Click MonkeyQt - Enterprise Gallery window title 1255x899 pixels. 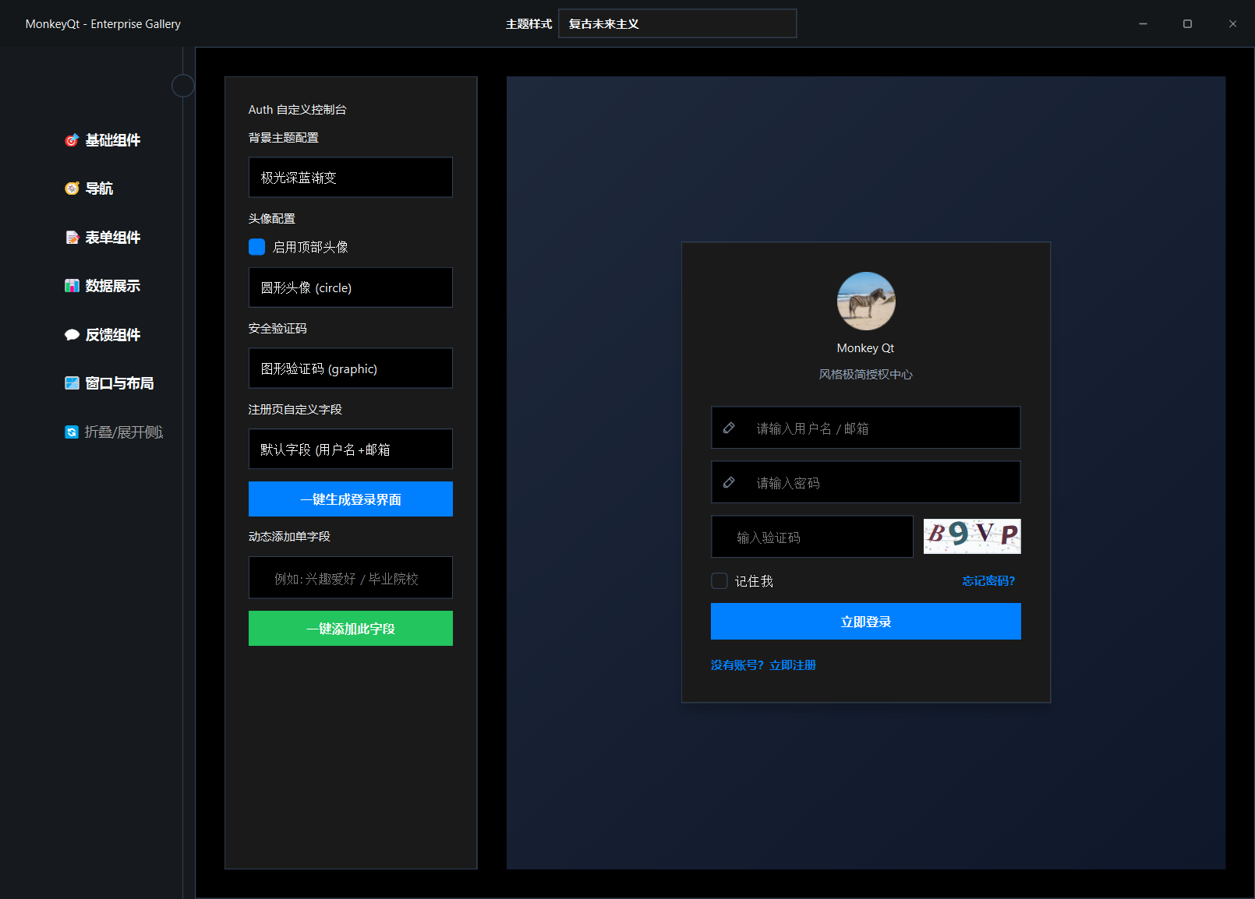[x=103, y=24]
